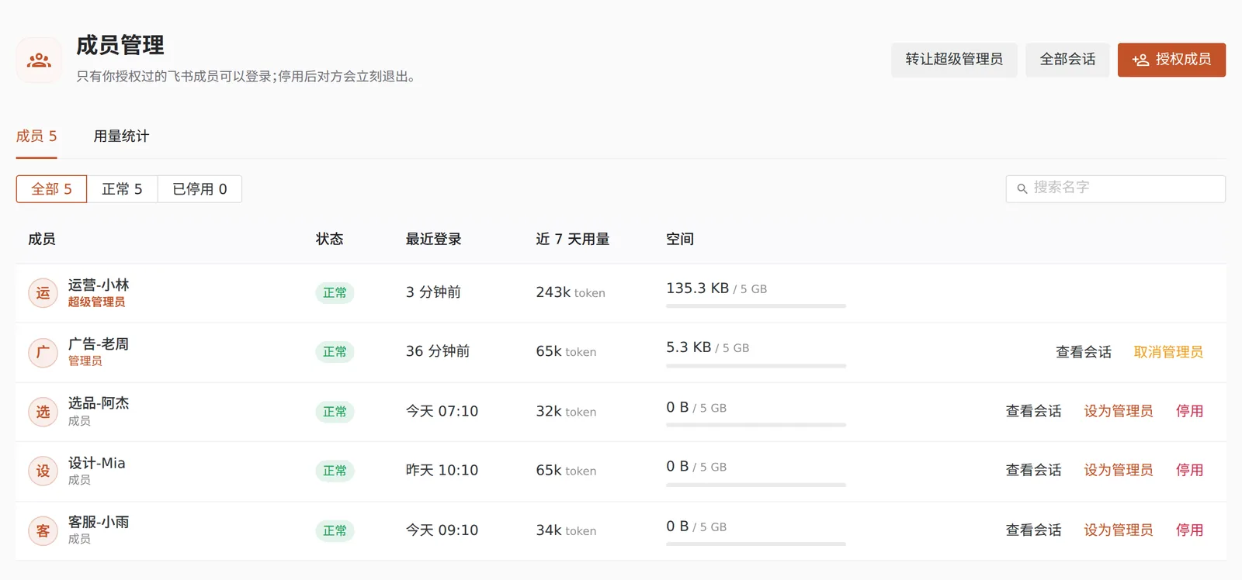Click the 最近登录 column header

pos(433,239)
